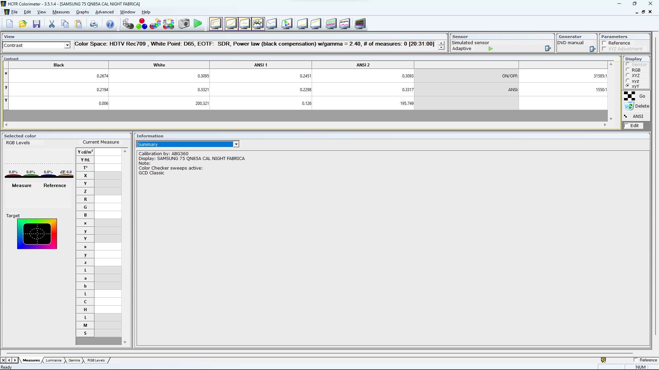Click the Delete button
The image size is (659, 370).
(637, 106)
